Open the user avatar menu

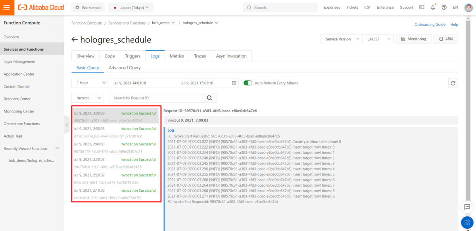point(468,7)
